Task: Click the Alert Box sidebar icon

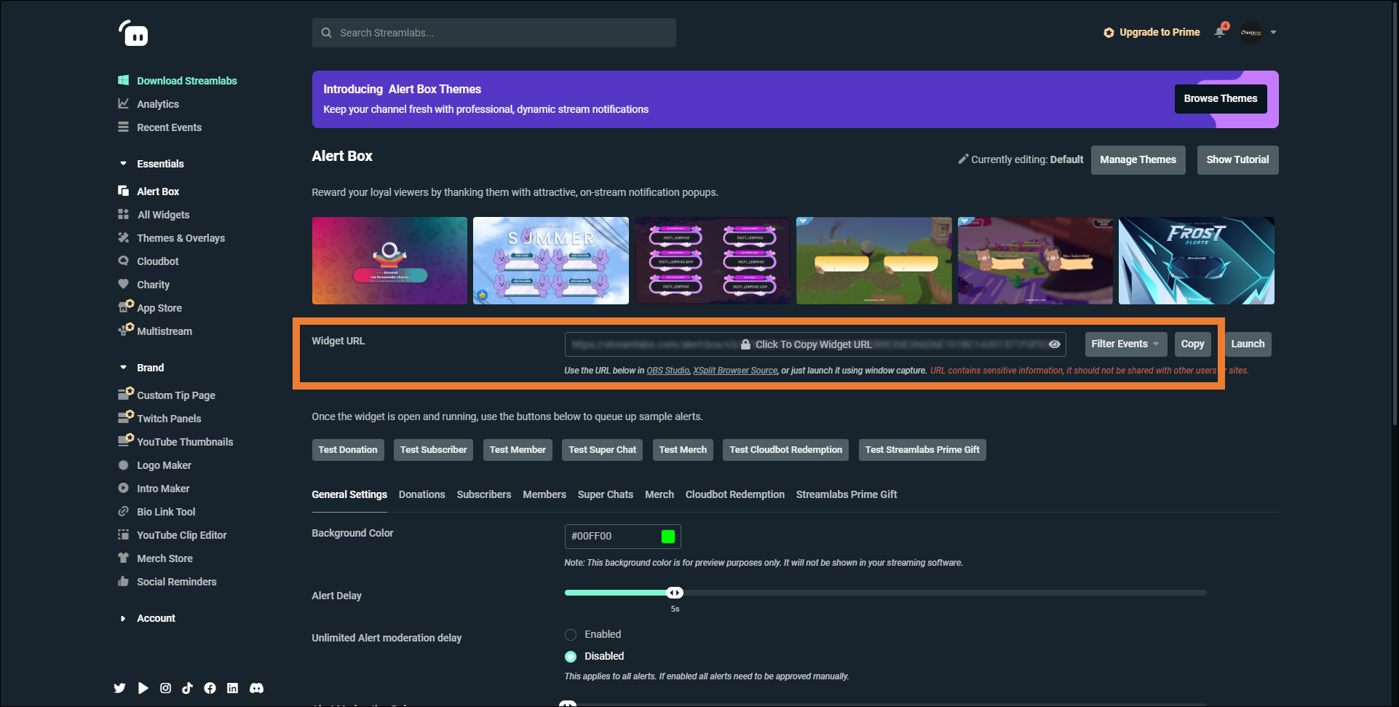Action: click(124, 191)
